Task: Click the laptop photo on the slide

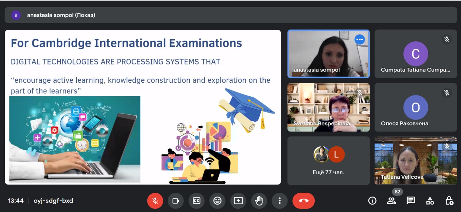Action: (75, 139)
